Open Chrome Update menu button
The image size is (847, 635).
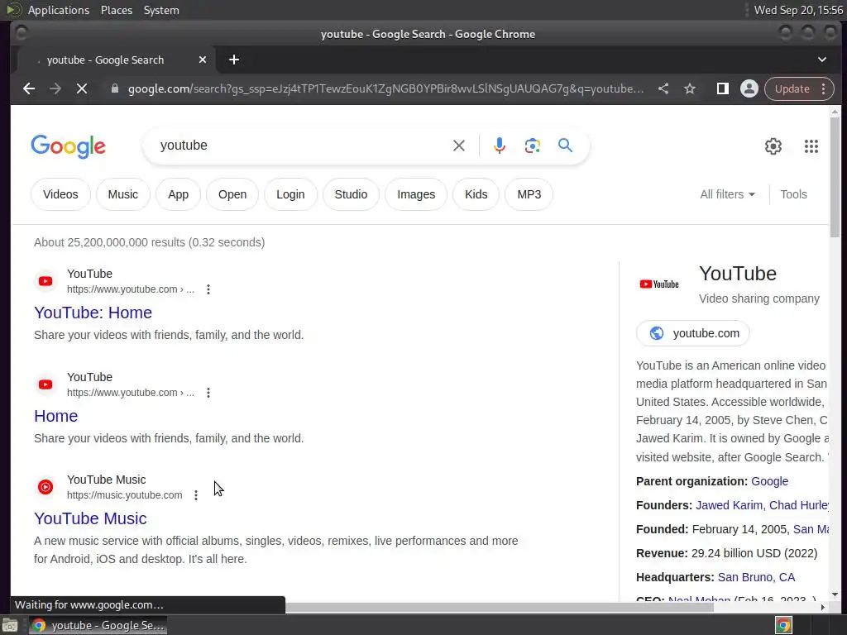tap(800, 88)
